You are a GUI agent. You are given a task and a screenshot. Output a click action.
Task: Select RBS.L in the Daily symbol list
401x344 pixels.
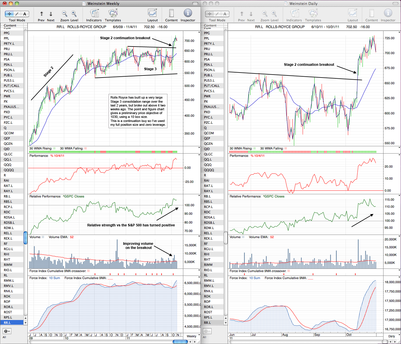coord(212,202)
